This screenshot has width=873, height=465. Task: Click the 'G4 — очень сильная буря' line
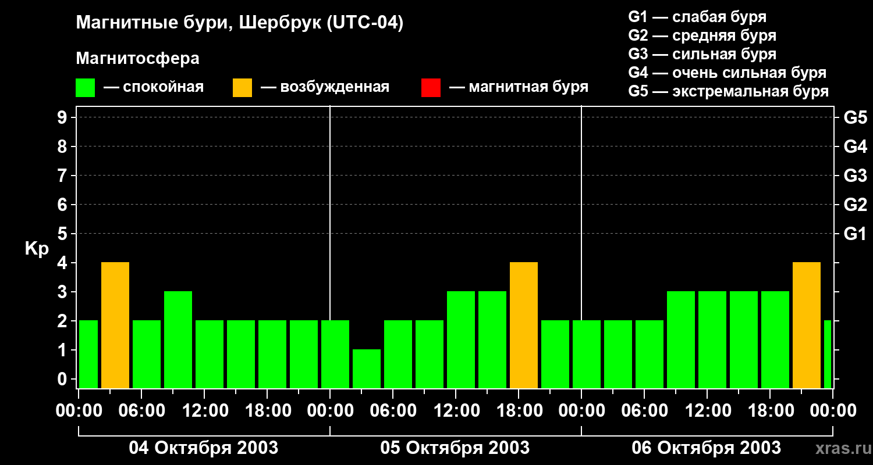coord(727,73)
